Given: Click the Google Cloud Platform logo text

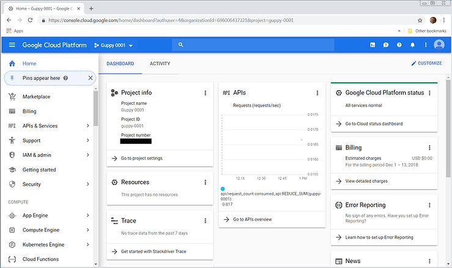Looking at the screenshot, I should tap(54, 45).
